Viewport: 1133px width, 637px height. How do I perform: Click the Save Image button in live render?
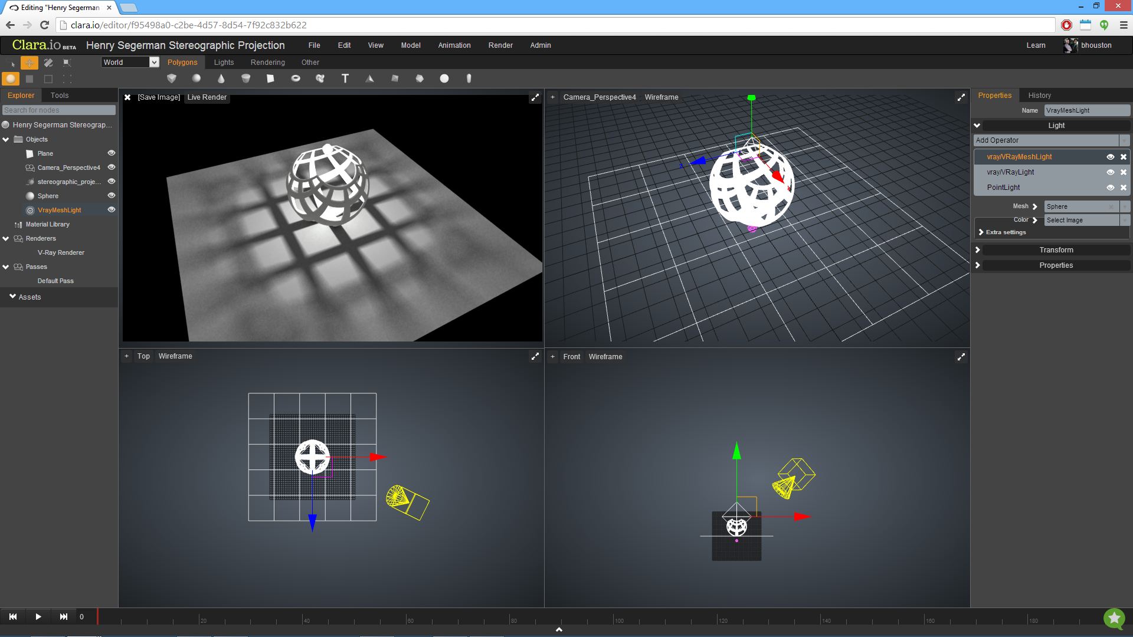tap(159, 97)
